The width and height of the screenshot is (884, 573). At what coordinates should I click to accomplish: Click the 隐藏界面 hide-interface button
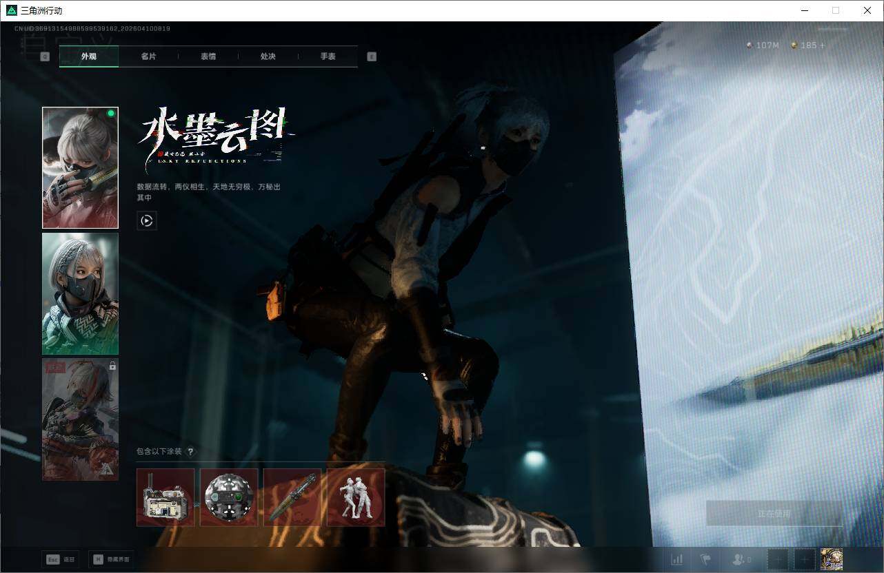tap(110, 559)
